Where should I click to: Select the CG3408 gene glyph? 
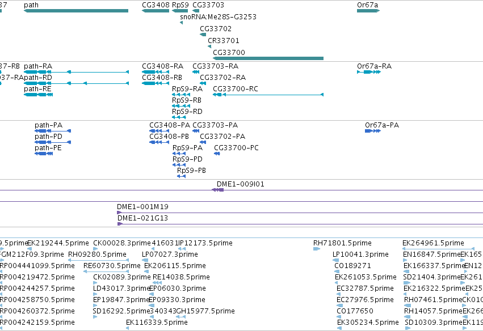tap(156, 11)
